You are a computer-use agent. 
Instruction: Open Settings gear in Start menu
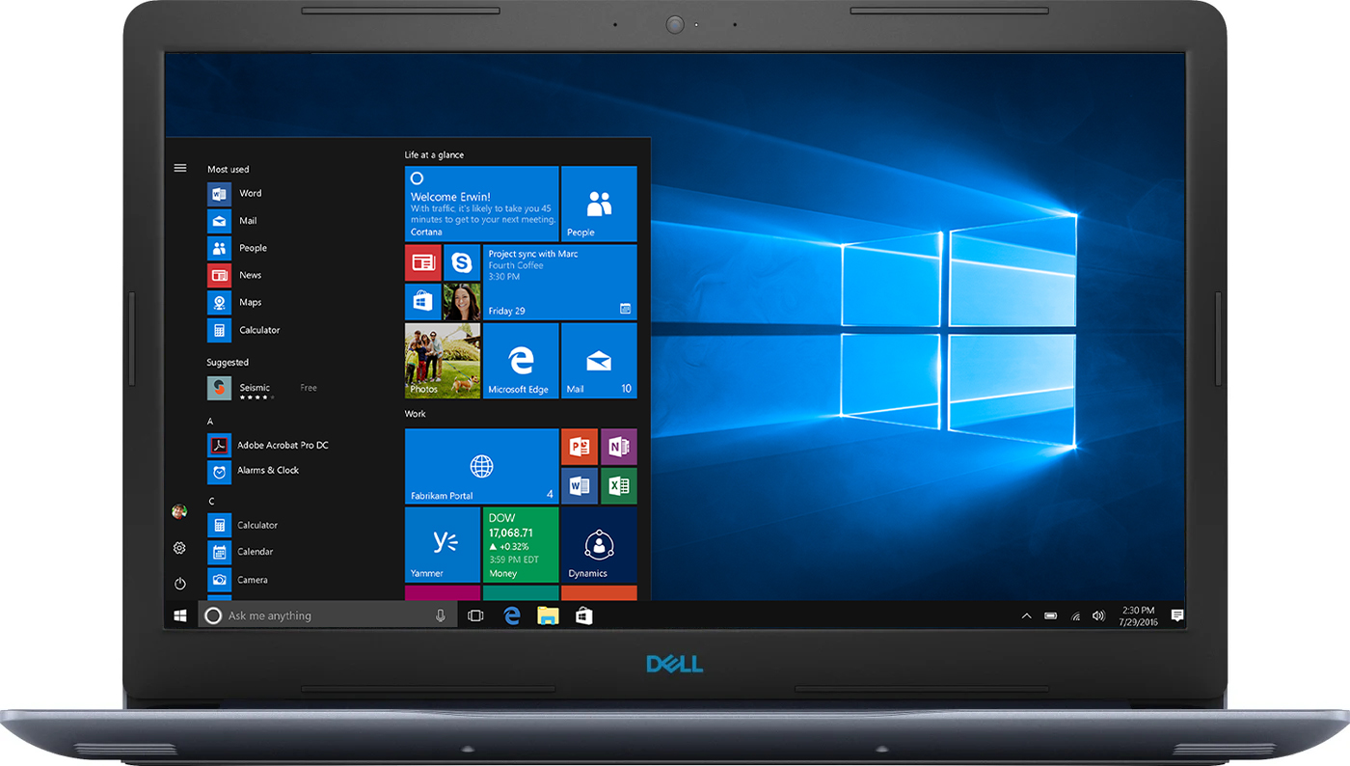[179, 548]
